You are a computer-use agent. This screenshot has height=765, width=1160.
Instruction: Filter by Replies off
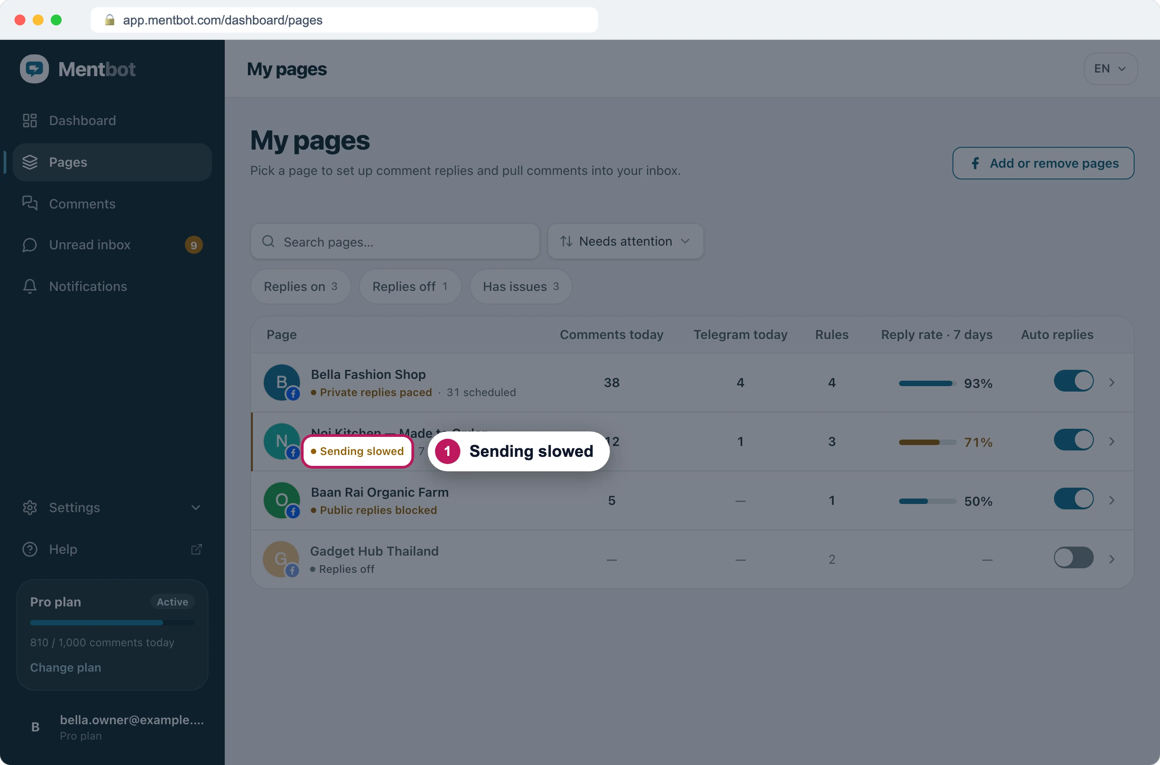(x=410, y=286)
